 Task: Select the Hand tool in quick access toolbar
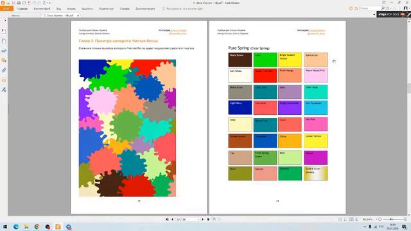(44, 3)
